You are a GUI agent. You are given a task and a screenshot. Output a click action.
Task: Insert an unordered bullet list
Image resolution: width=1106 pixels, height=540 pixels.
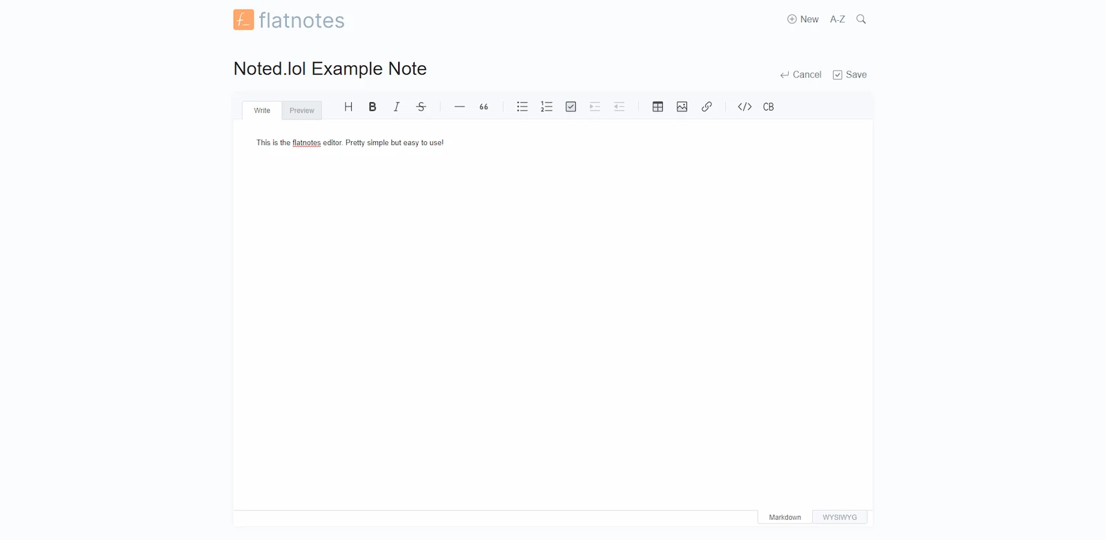pyautogui.click(x=523, y=106)
